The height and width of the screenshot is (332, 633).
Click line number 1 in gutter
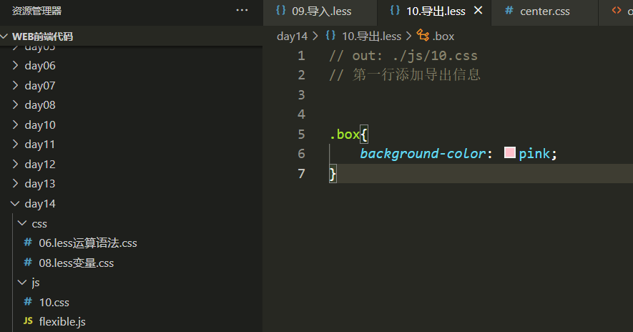(x=301, y=56)
